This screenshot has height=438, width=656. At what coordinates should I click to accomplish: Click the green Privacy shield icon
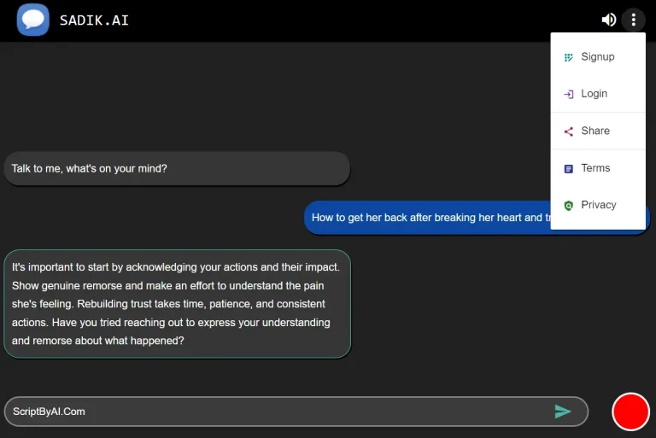point(568,206)
